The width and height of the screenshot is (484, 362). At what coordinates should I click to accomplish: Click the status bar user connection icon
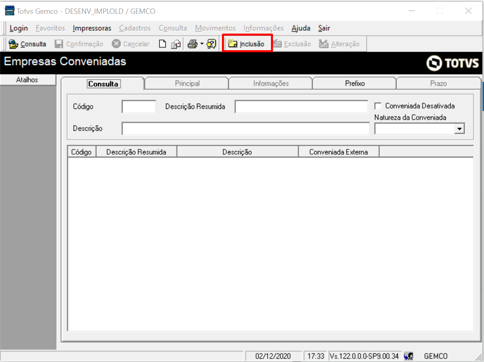409,356
